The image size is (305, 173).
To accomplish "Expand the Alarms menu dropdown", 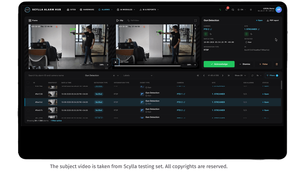I will pos(106,9).
